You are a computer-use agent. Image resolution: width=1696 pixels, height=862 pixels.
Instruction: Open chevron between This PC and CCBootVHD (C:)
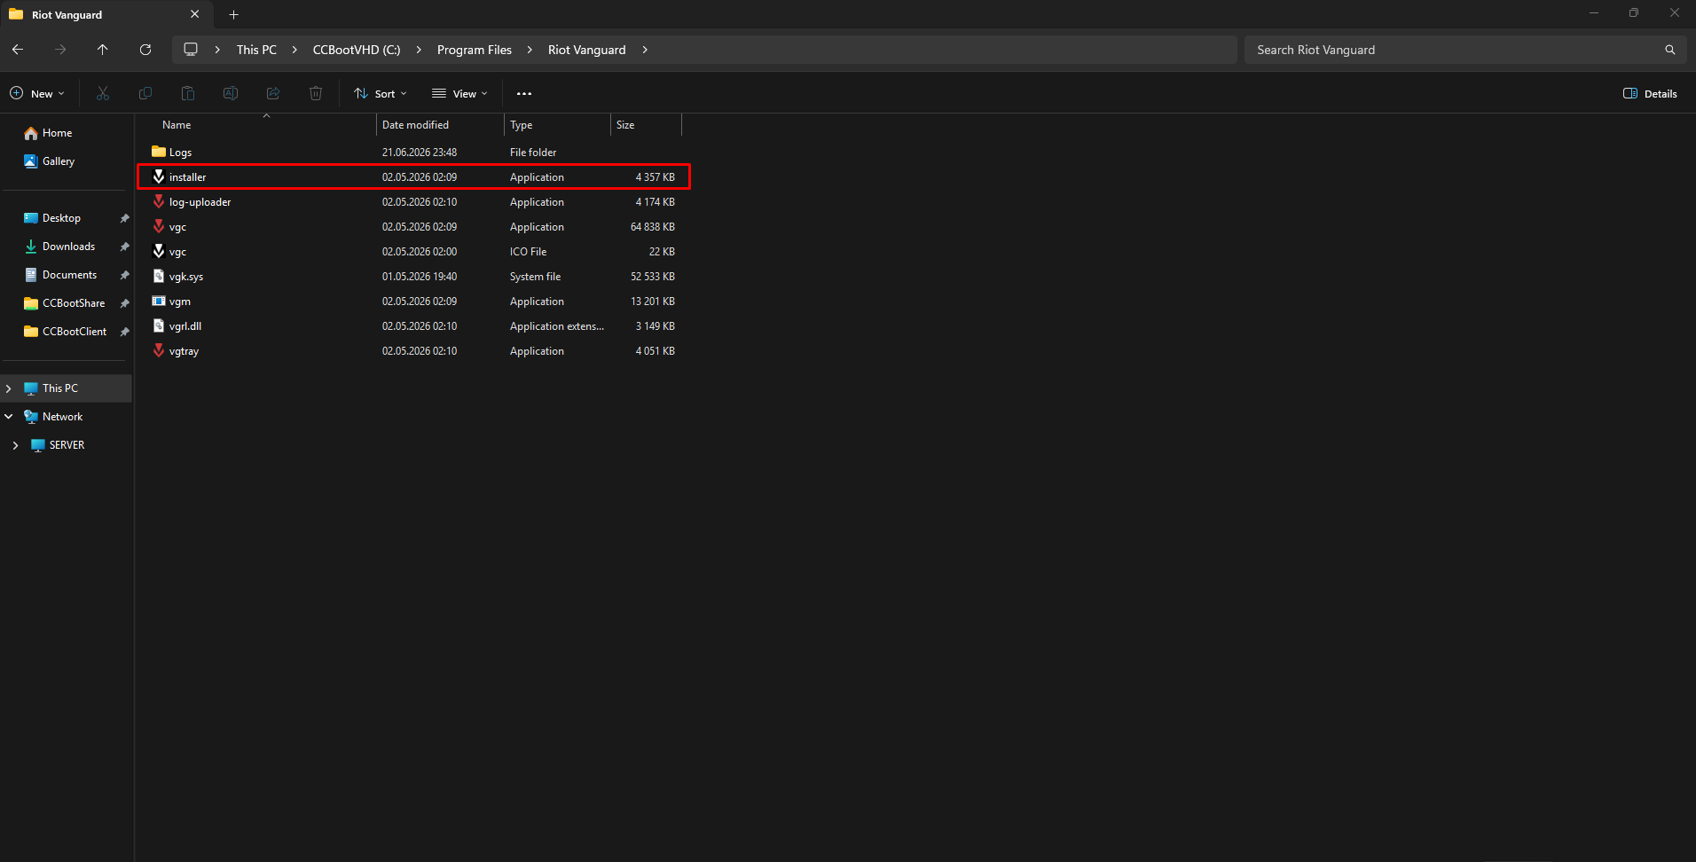click(294, 50)
